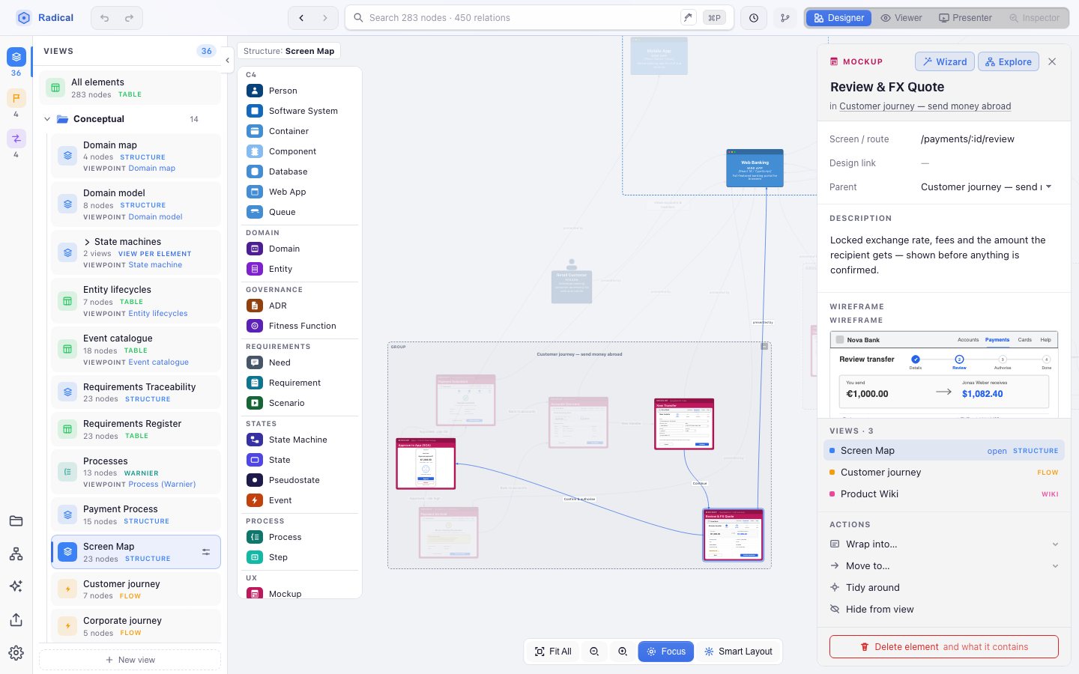Open the branch icon in top bar
This screenshot has width=1079, height=674.
coord(785,18)
